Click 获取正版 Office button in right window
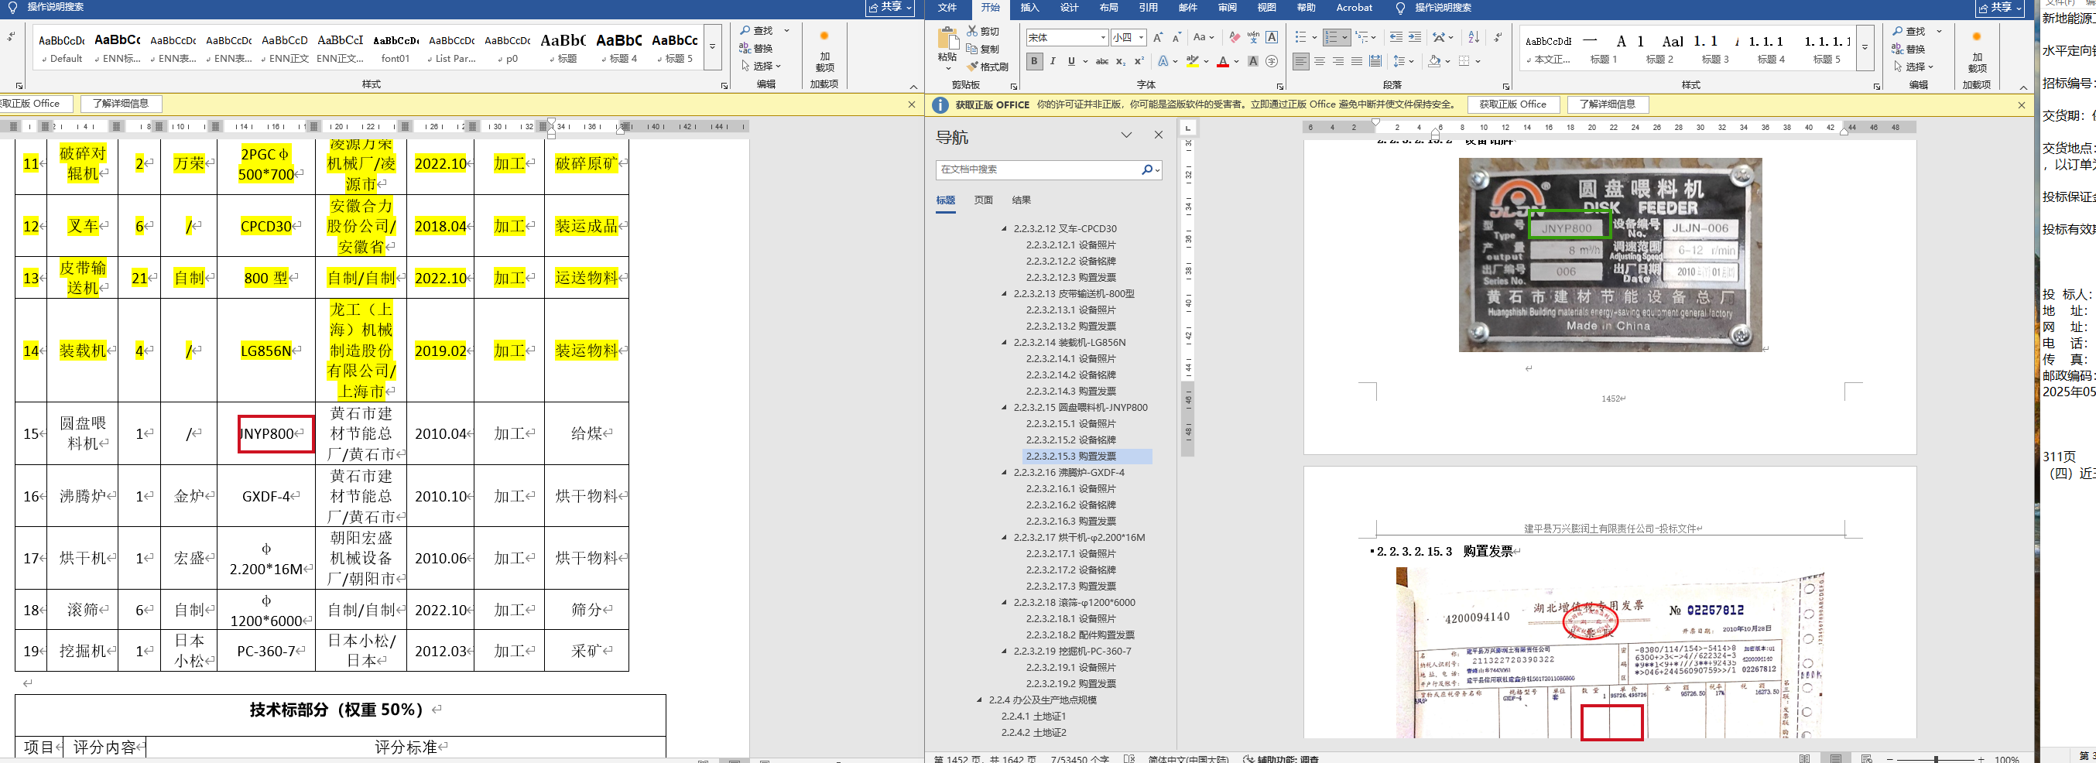This screenshot has width=2096, height=763. [1512, 104]
